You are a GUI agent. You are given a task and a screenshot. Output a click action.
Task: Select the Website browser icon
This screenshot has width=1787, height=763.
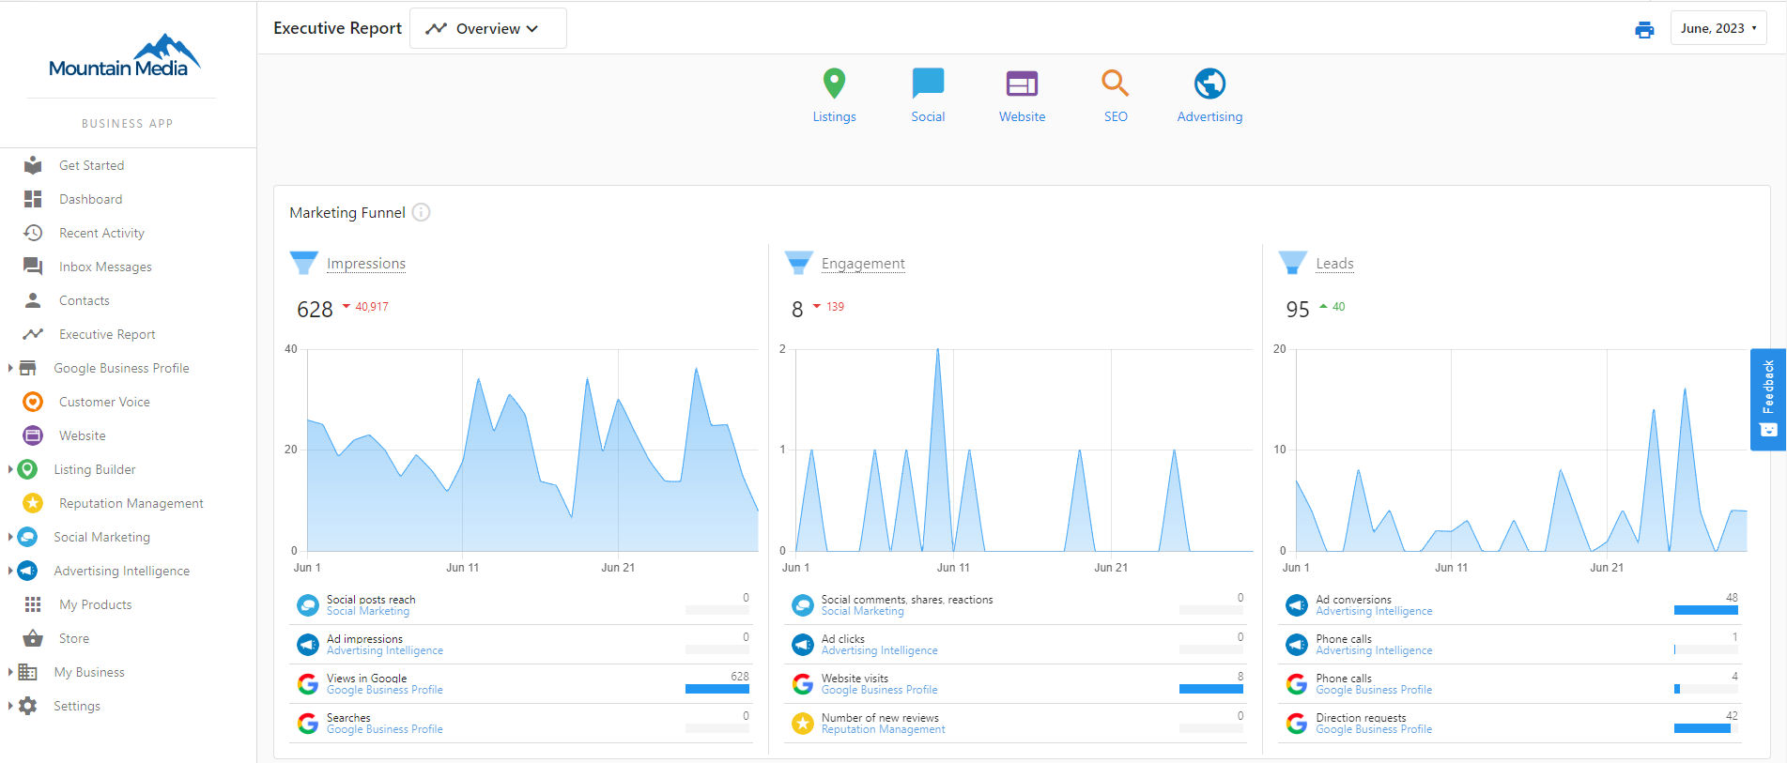(1022, 84)
